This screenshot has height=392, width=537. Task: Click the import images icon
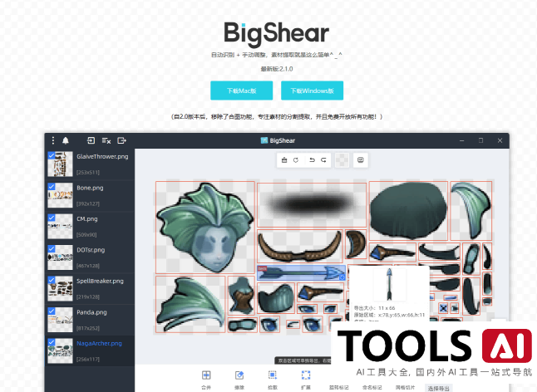91,140
